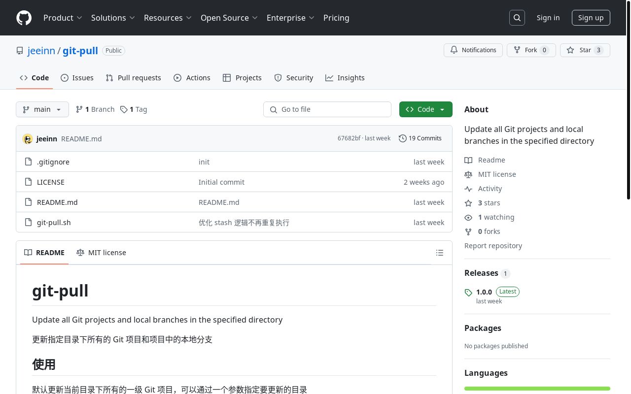Click the tag icon next to 1 Tag
The image size is (631, 394).
coord(124,109)
